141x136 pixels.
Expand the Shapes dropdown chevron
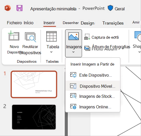(x=139, y=52)
